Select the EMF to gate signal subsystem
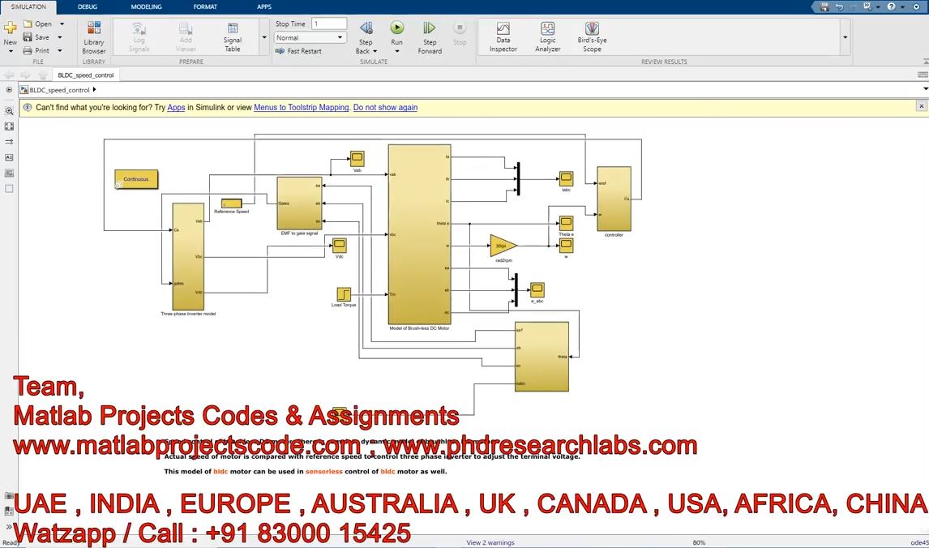This screenshot has width=929, height=548. (300, 203)
